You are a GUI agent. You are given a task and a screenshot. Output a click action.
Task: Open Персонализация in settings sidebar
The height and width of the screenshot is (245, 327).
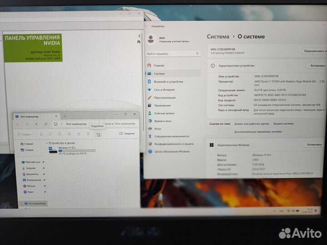click(x=164, y=98)
